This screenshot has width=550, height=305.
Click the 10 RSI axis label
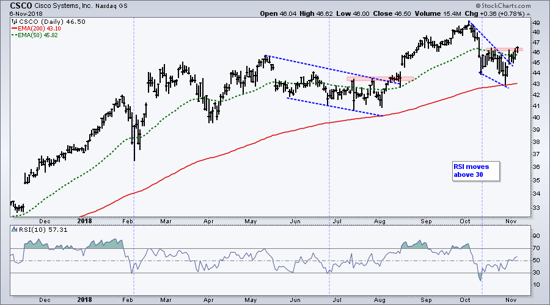tap(537, 285)
